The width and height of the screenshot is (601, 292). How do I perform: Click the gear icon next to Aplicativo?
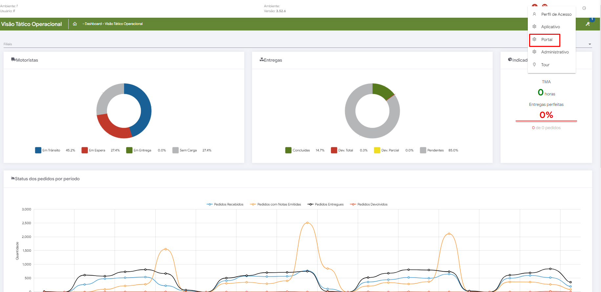(x=534, y=27)
